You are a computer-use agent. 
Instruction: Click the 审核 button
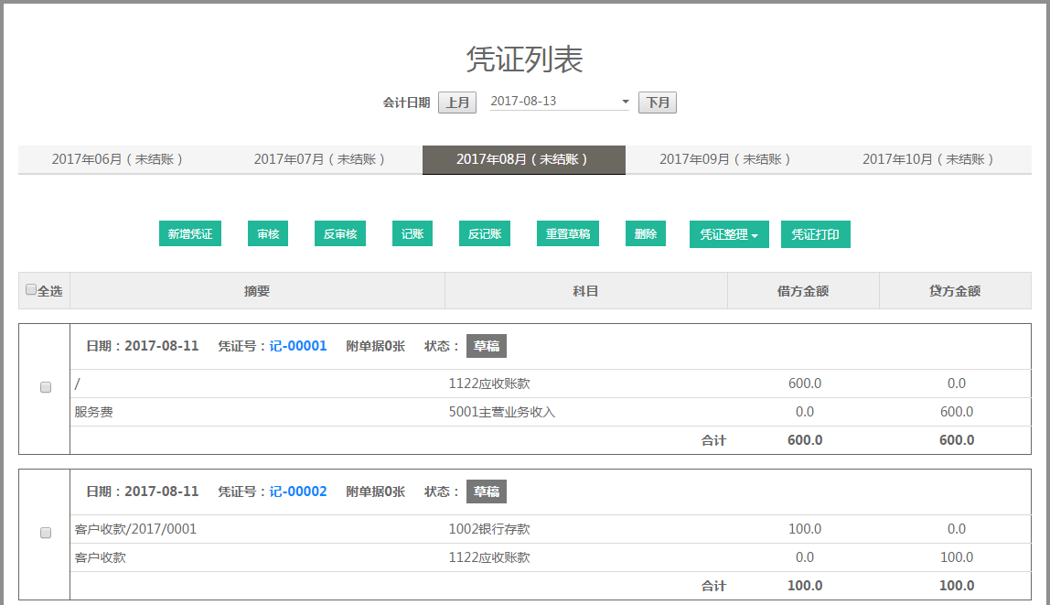[268, 234]
